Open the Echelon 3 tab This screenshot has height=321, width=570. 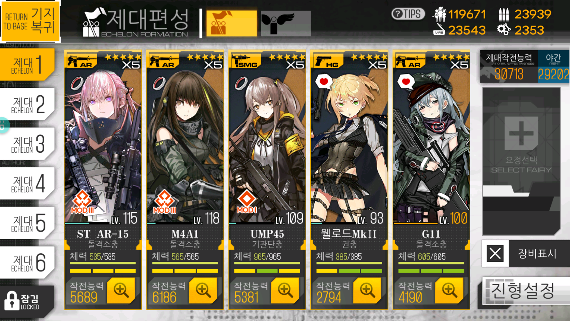28,144
